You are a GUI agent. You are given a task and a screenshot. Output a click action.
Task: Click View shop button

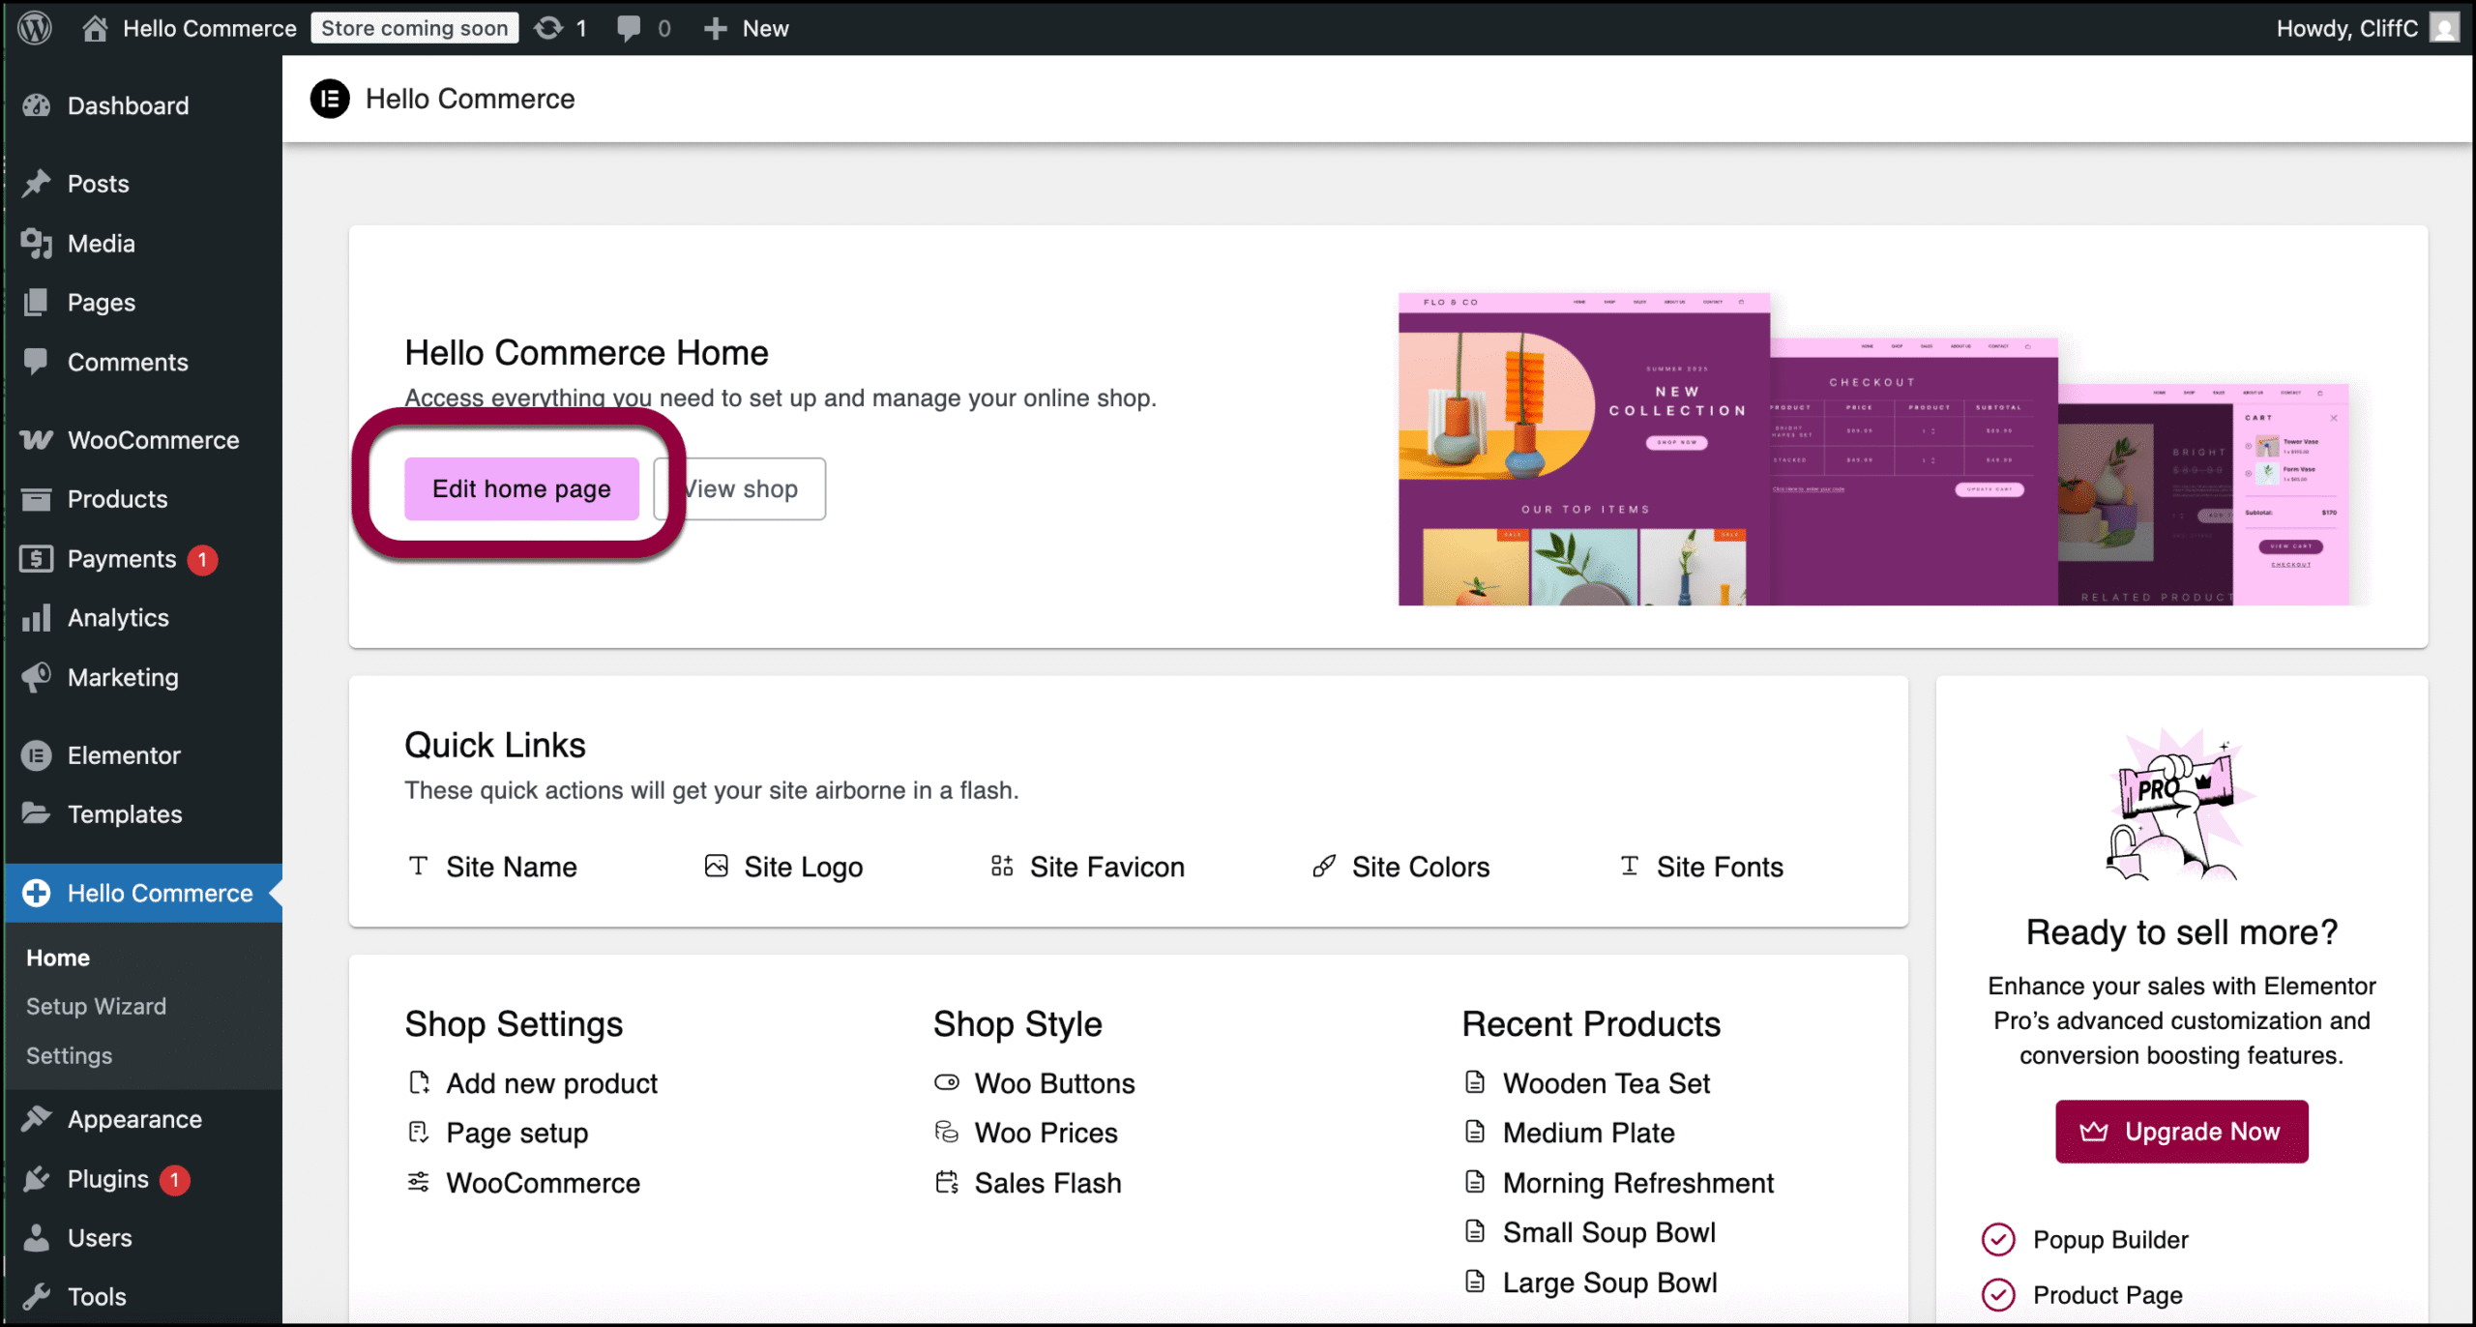coord(740,488)
